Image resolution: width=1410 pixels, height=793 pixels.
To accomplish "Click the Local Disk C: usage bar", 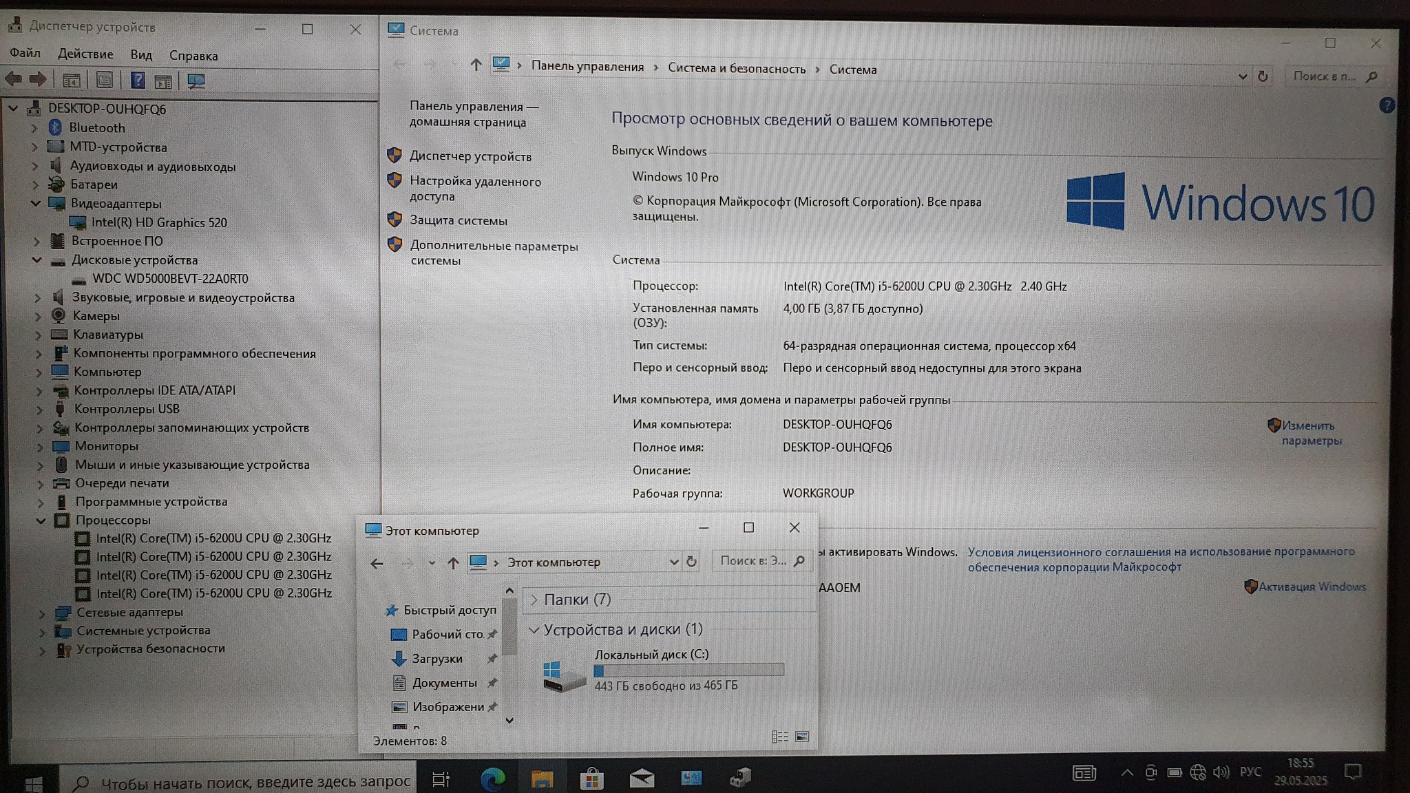I will coord(688,670).
